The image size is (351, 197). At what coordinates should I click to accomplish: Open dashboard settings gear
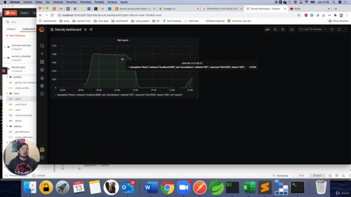283,30
